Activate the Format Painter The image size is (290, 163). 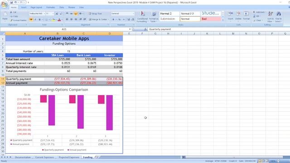pos(19,20)
